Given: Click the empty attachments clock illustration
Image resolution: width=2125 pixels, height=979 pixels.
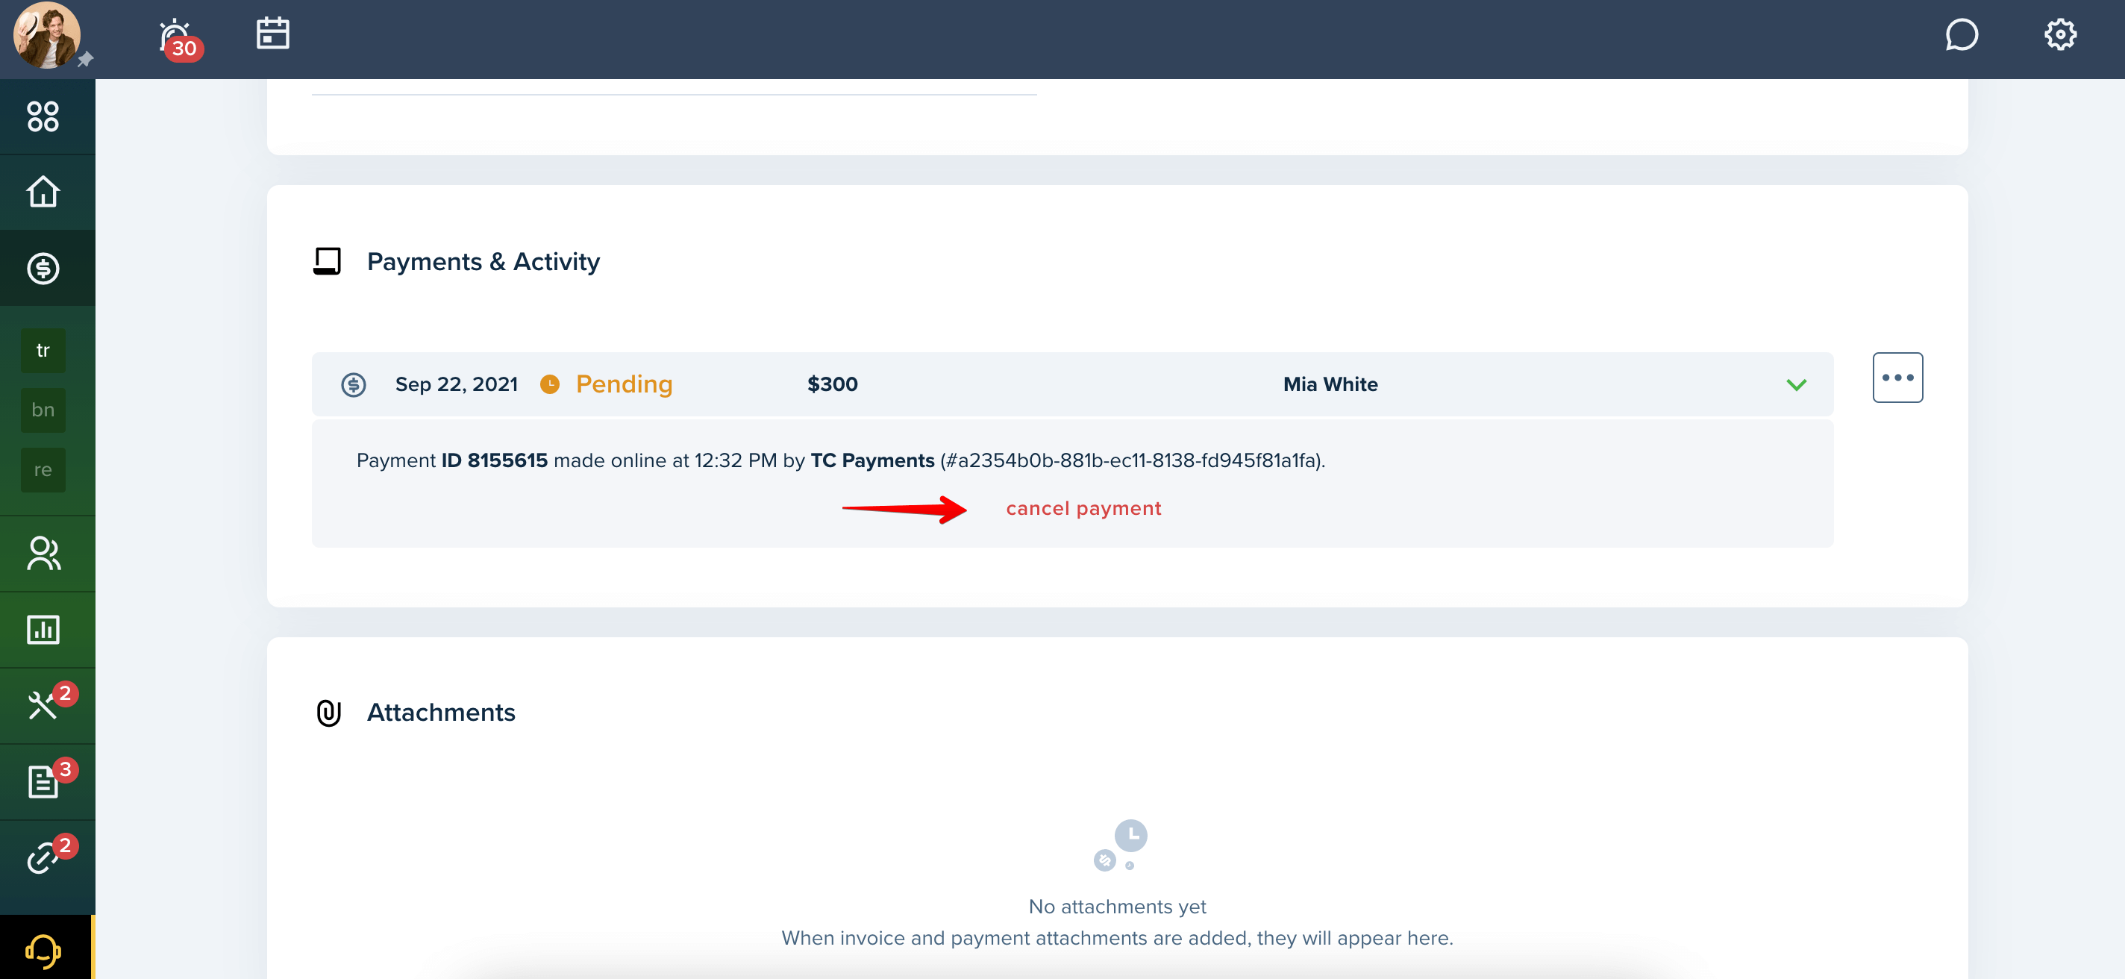Looking at the screenshot, I should pos(1120,845).
